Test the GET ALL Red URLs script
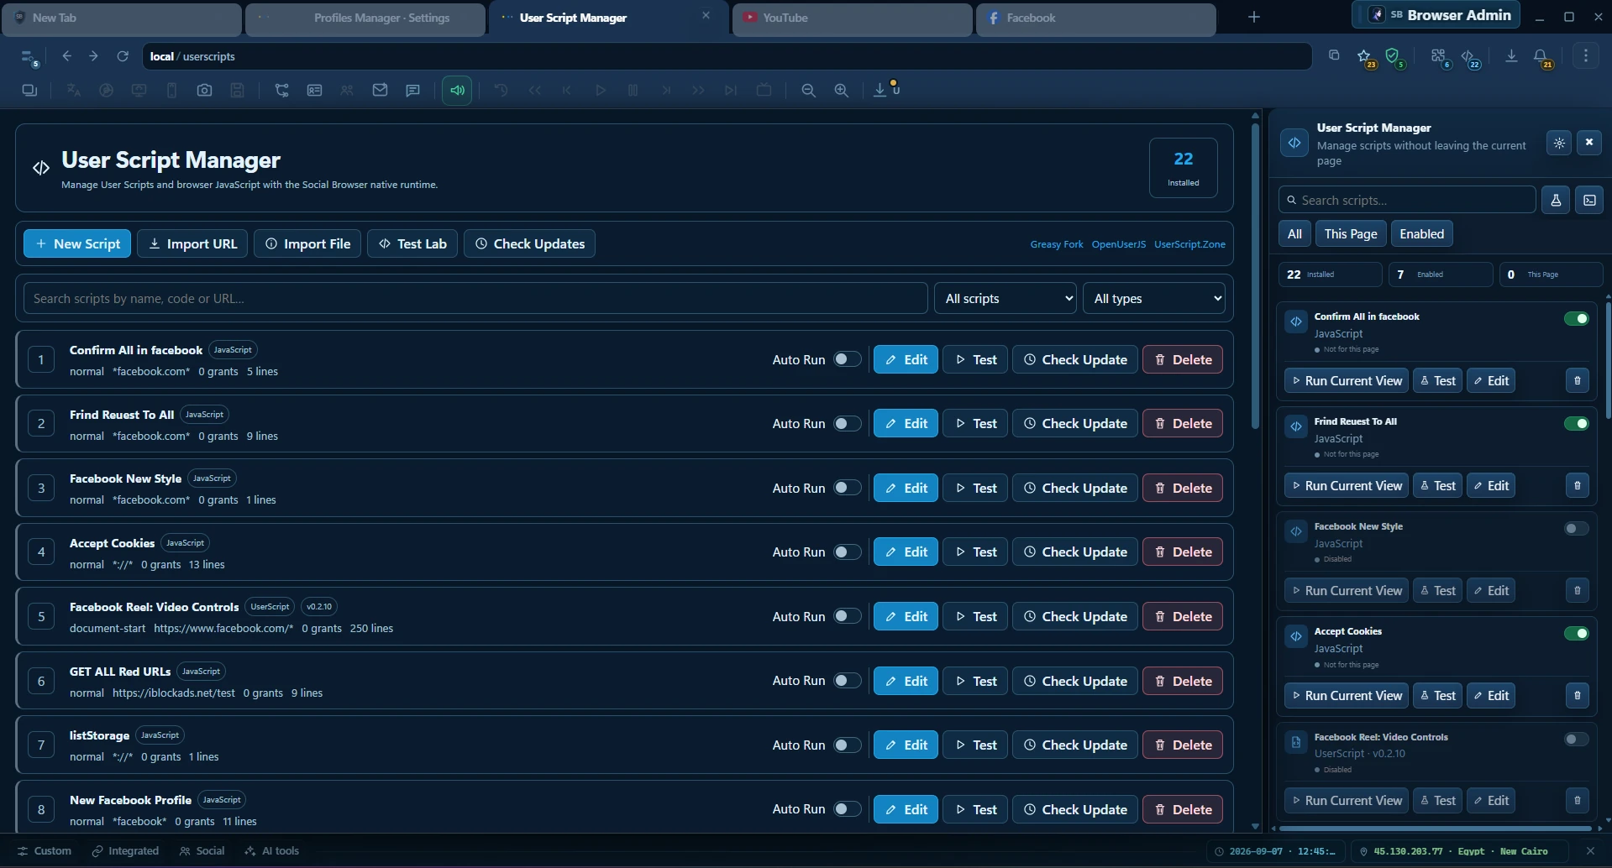Viewport: 1612px width, 868px height. [x=975, y=681]
